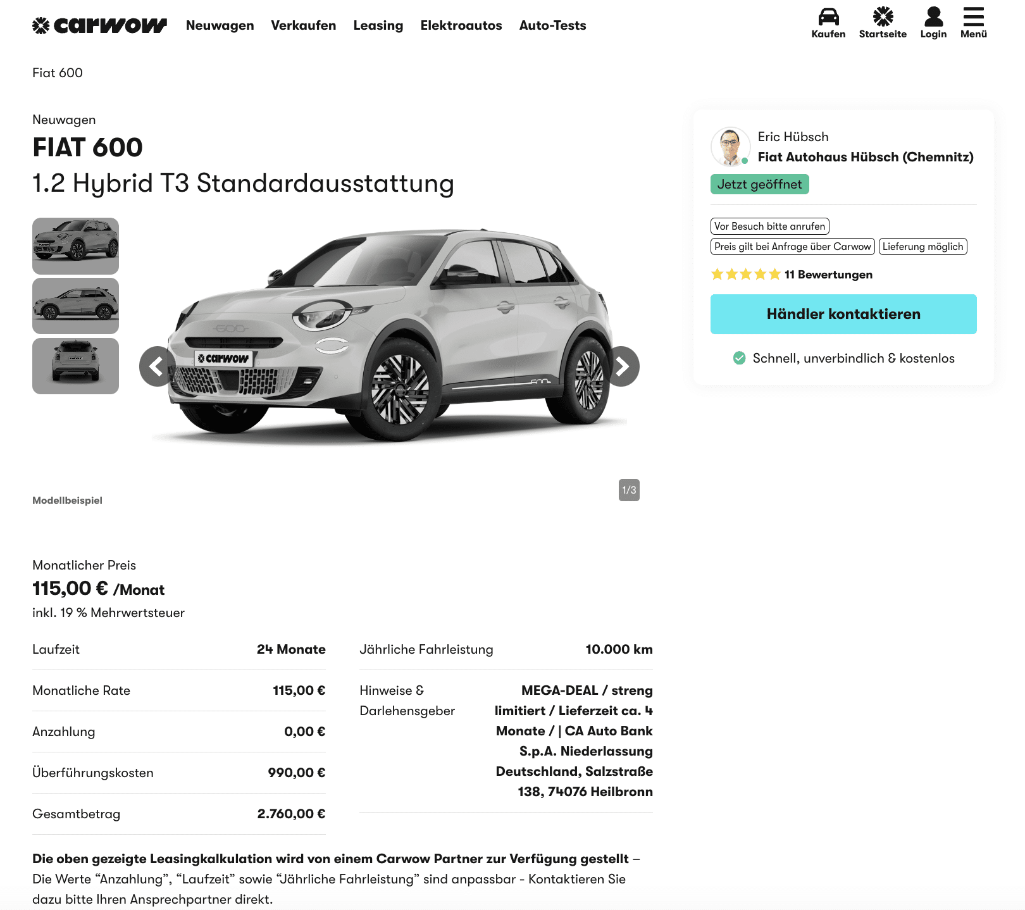Click inkl. 19 % Mehrwertsteuer text
This screenshot has width=1025, height=910.
coord(108,613)
